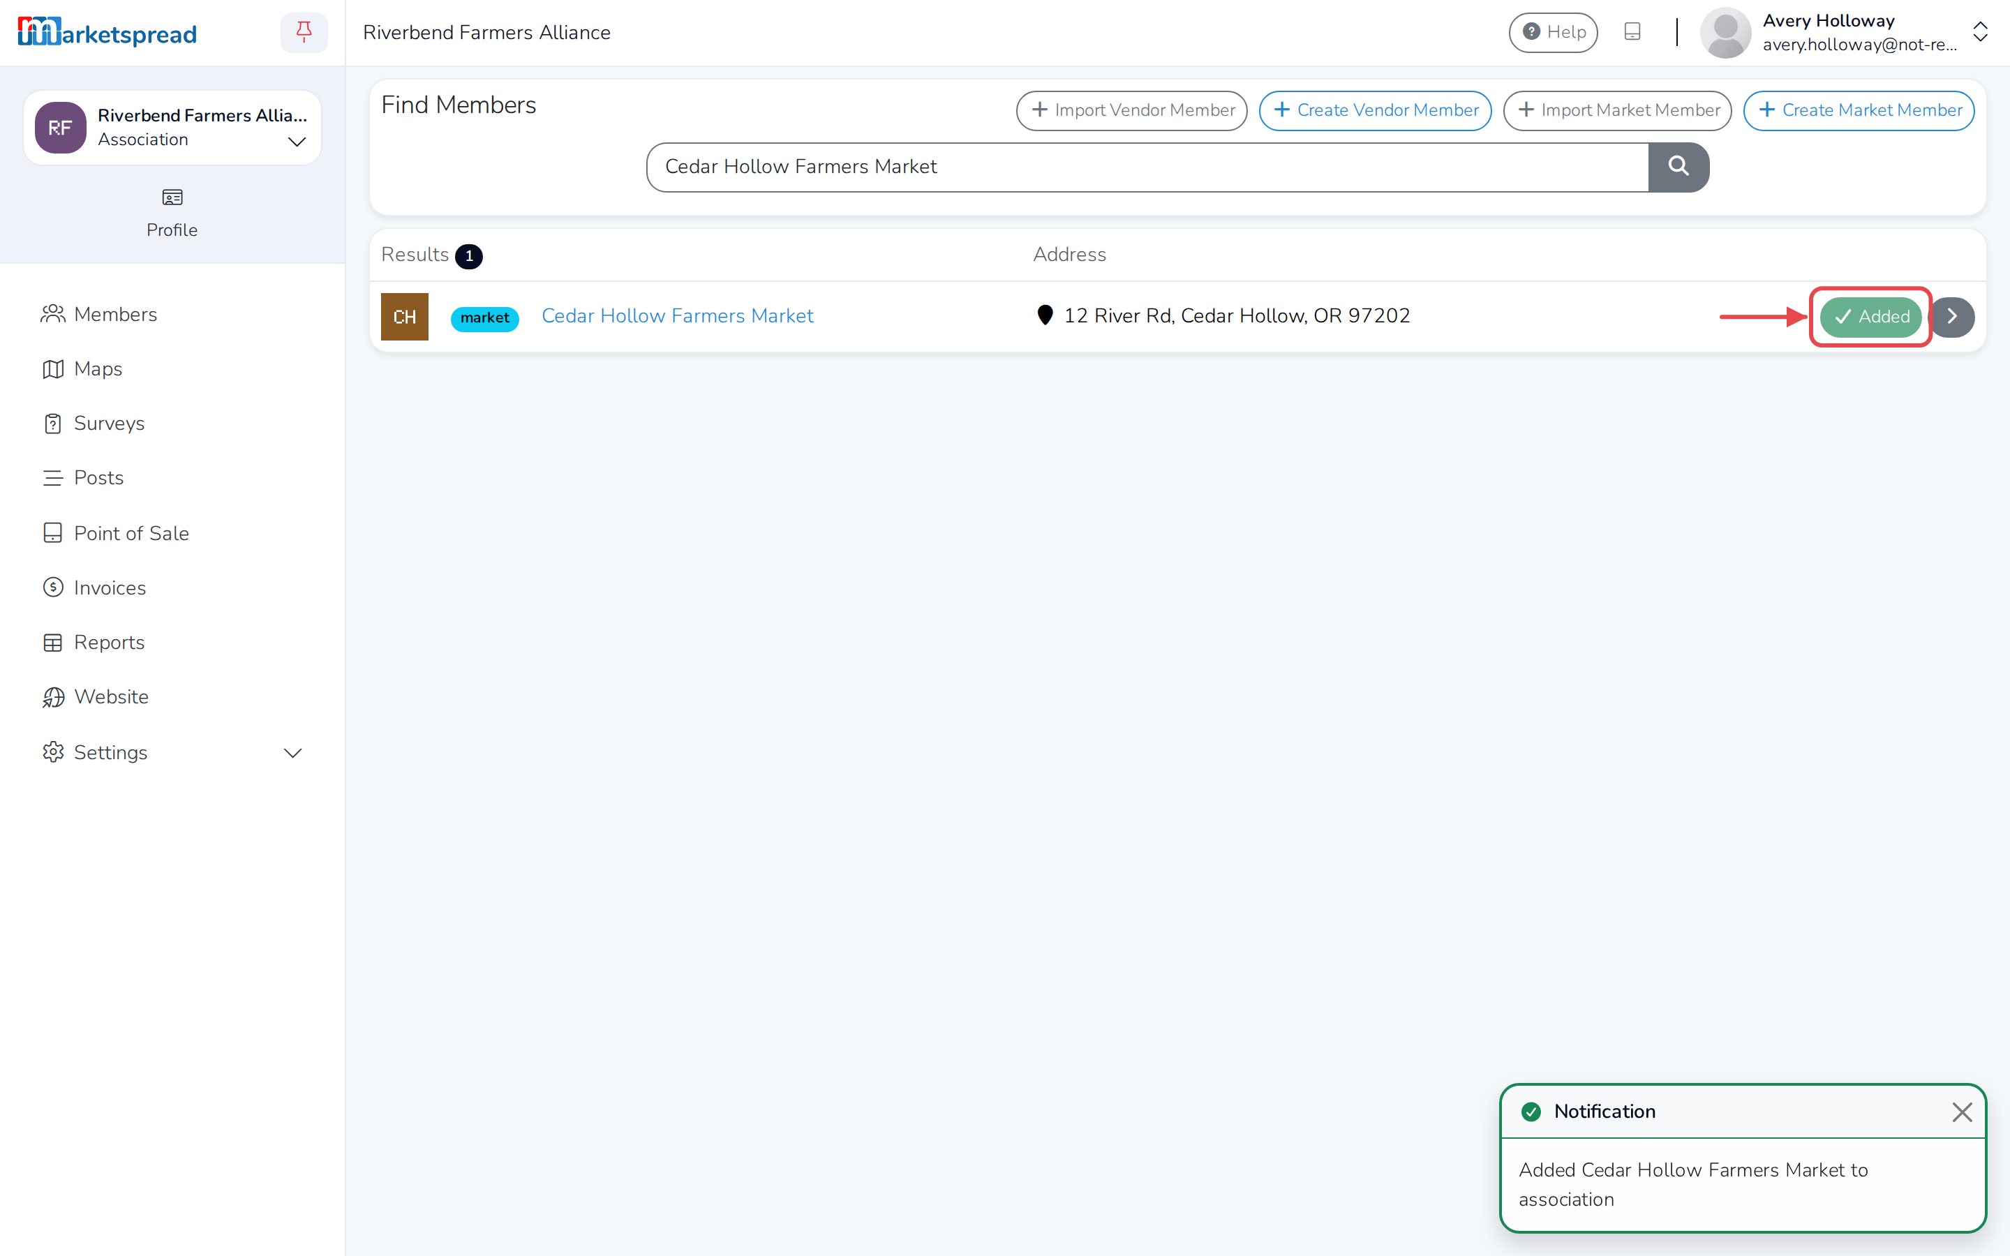Click the Results count badge
Image resolution: width=2010 pixels, height=1256 pixels.
click(468, 256)
